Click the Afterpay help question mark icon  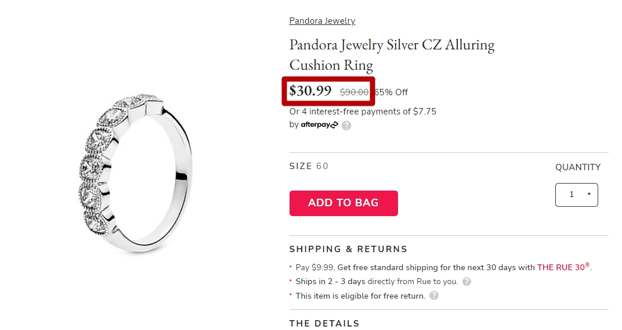click(x=346, y=125)
